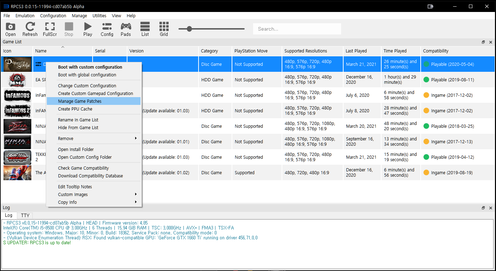Click 'September 16, 2020' last played cell
Image resolution: width=496 pixels, height=271 pixels.
point(362,141)
